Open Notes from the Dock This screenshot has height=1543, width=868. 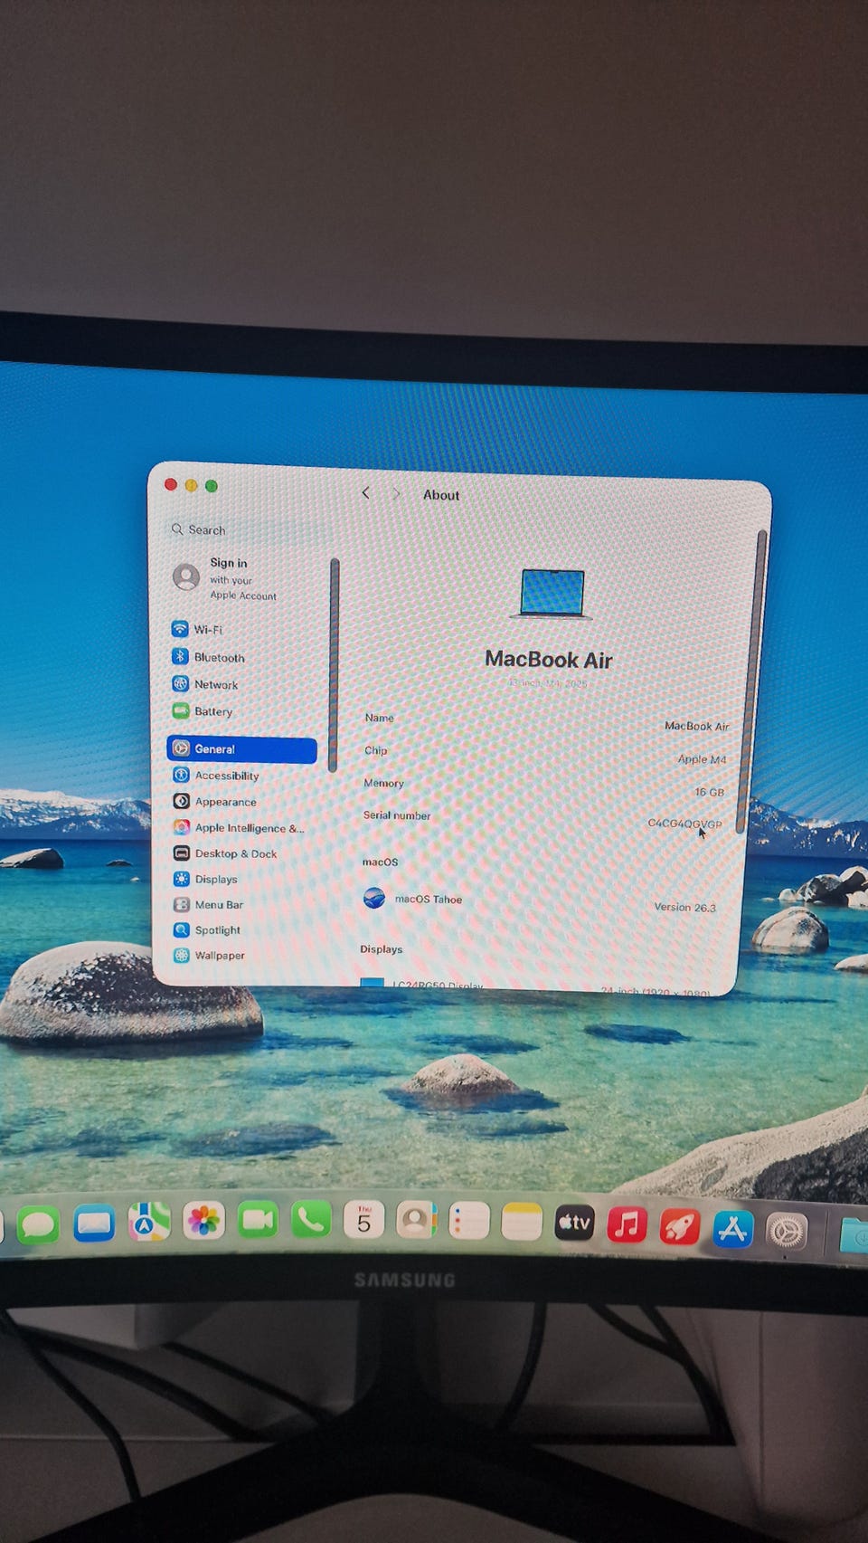[521, 1223]
